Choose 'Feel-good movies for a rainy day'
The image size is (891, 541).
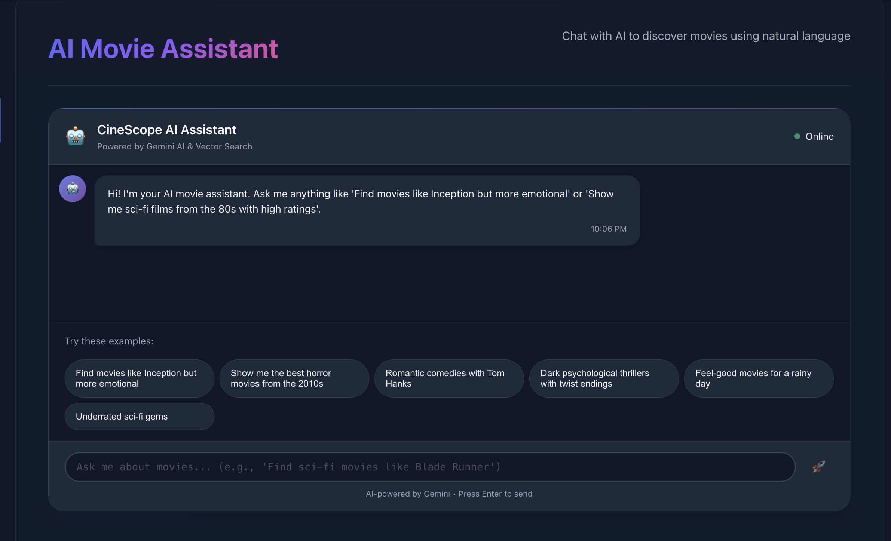(x=759, y=378)
